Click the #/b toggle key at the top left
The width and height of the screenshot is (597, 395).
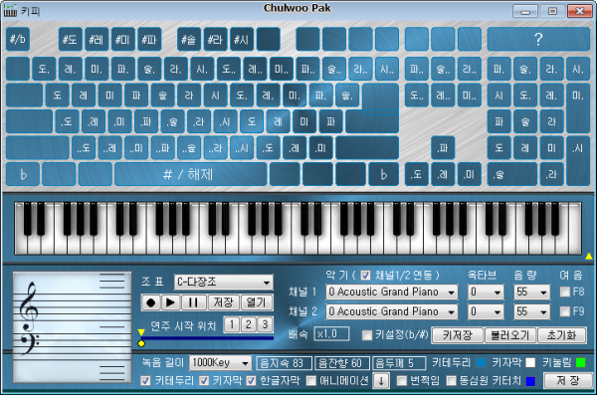tap(18, 39)
